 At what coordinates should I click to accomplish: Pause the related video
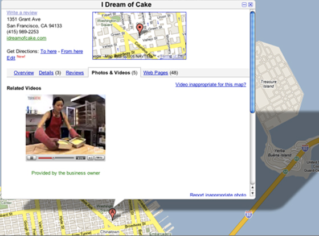pos(31,158)
